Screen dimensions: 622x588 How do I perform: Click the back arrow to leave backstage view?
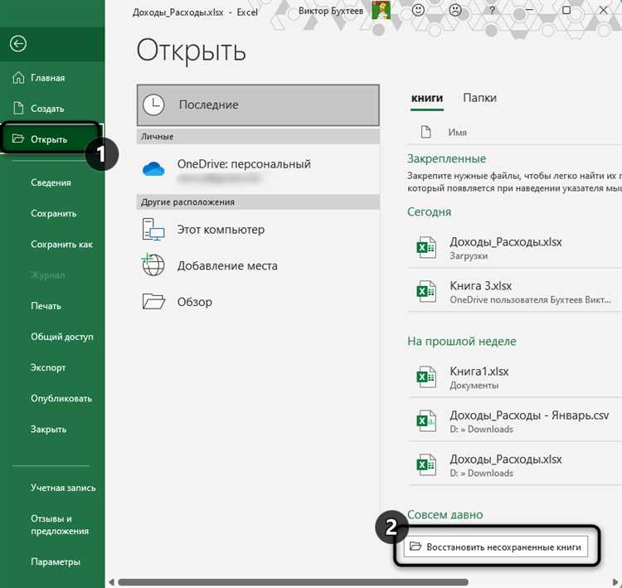pyautogui.click(x=18, y=44)
